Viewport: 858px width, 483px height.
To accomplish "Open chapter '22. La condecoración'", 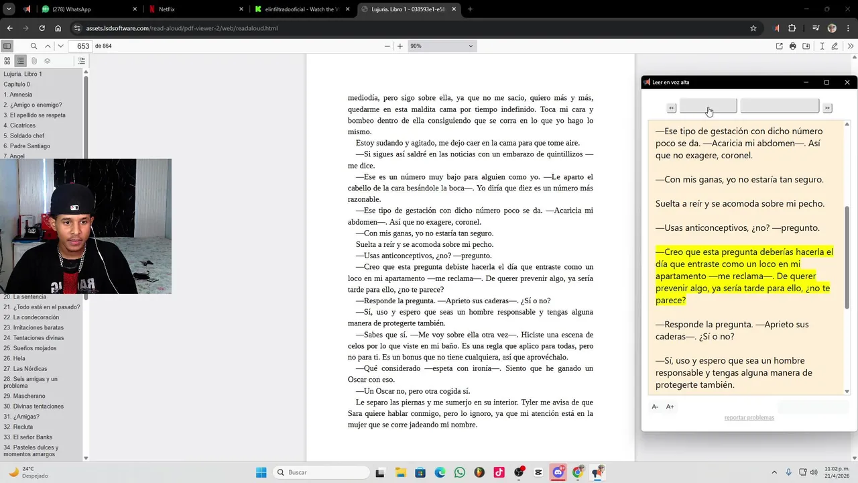I will coord(32,317).
